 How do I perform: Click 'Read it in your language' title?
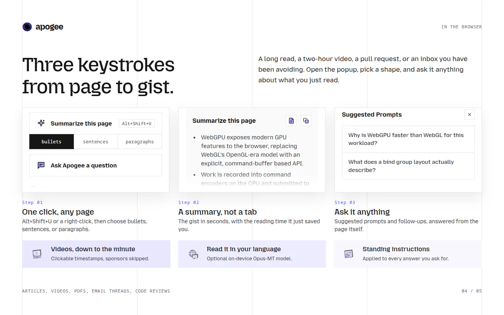(x=244, y=249)
